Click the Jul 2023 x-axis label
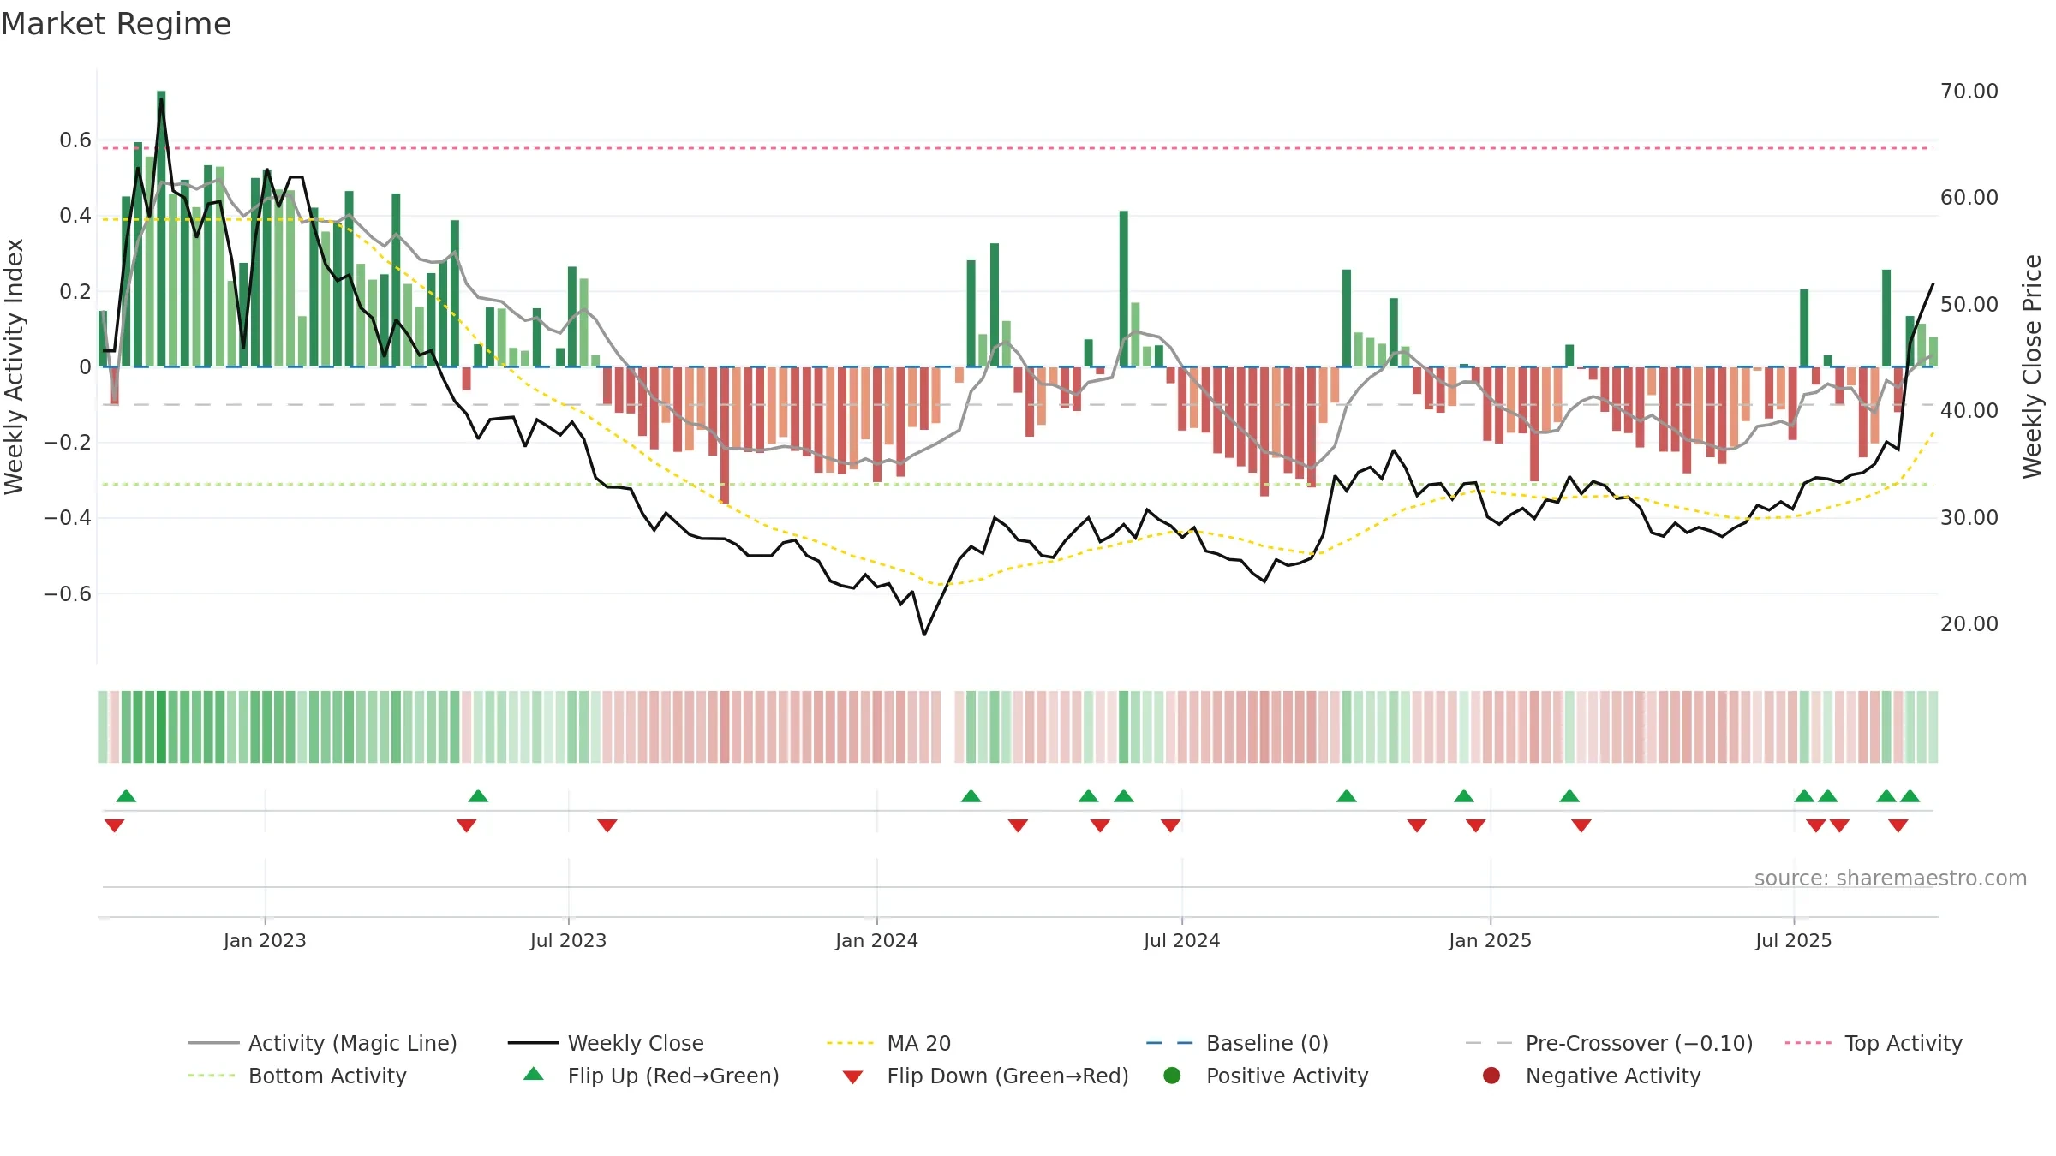The height and width of the screenshot is (1156, 2056). coord(568,940)
